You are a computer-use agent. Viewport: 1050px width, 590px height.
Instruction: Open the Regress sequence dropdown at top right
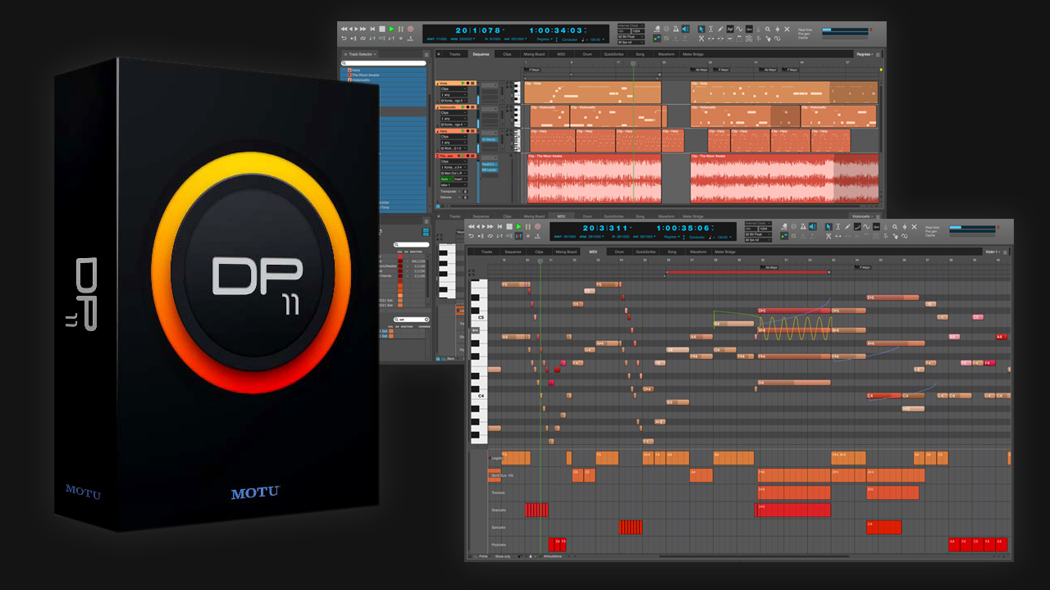tap(865, 54)
